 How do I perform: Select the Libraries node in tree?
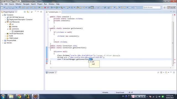(x=15, y=27)
